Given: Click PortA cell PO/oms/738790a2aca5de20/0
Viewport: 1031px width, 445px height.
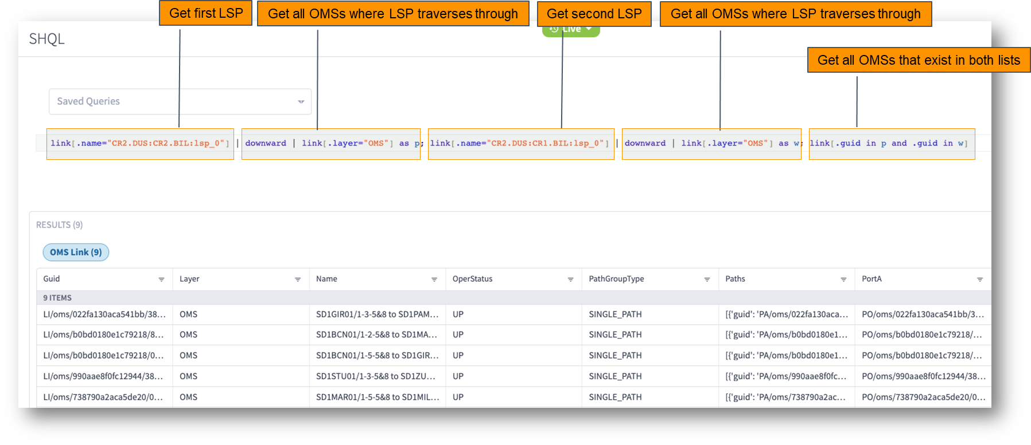Looking at the screenshot, I should pos(923,397).
